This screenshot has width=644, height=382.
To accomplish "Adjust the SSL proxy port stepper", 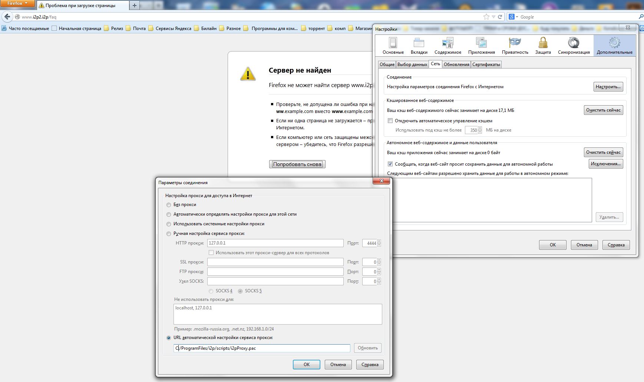I will click(x=379, y=262).
